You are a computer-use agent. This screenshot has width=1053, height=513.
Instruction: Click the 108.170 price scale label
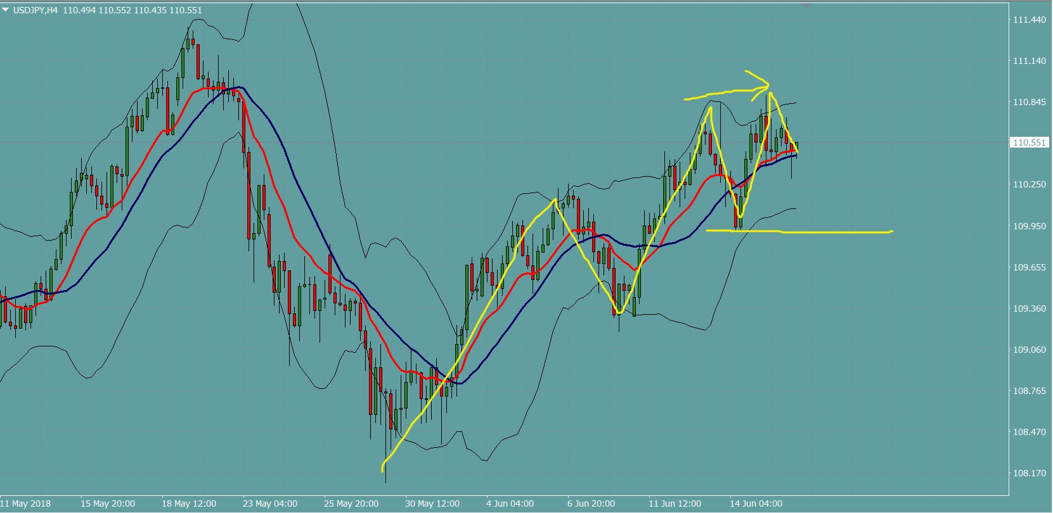[x=1029, y=473]
